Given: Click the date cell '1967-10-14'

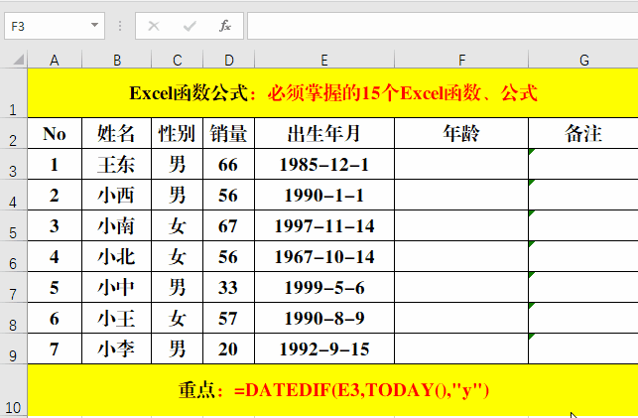Looking at the screenshot, I should (x=324, y=256).
